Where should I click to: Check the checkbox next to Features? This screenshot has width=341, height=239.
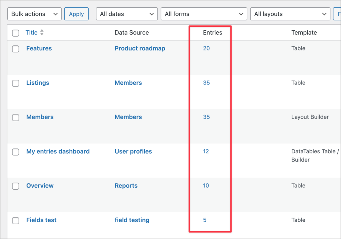coord(15,49)
